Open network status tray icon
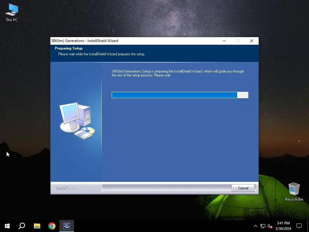 click(x=263, y=226)
